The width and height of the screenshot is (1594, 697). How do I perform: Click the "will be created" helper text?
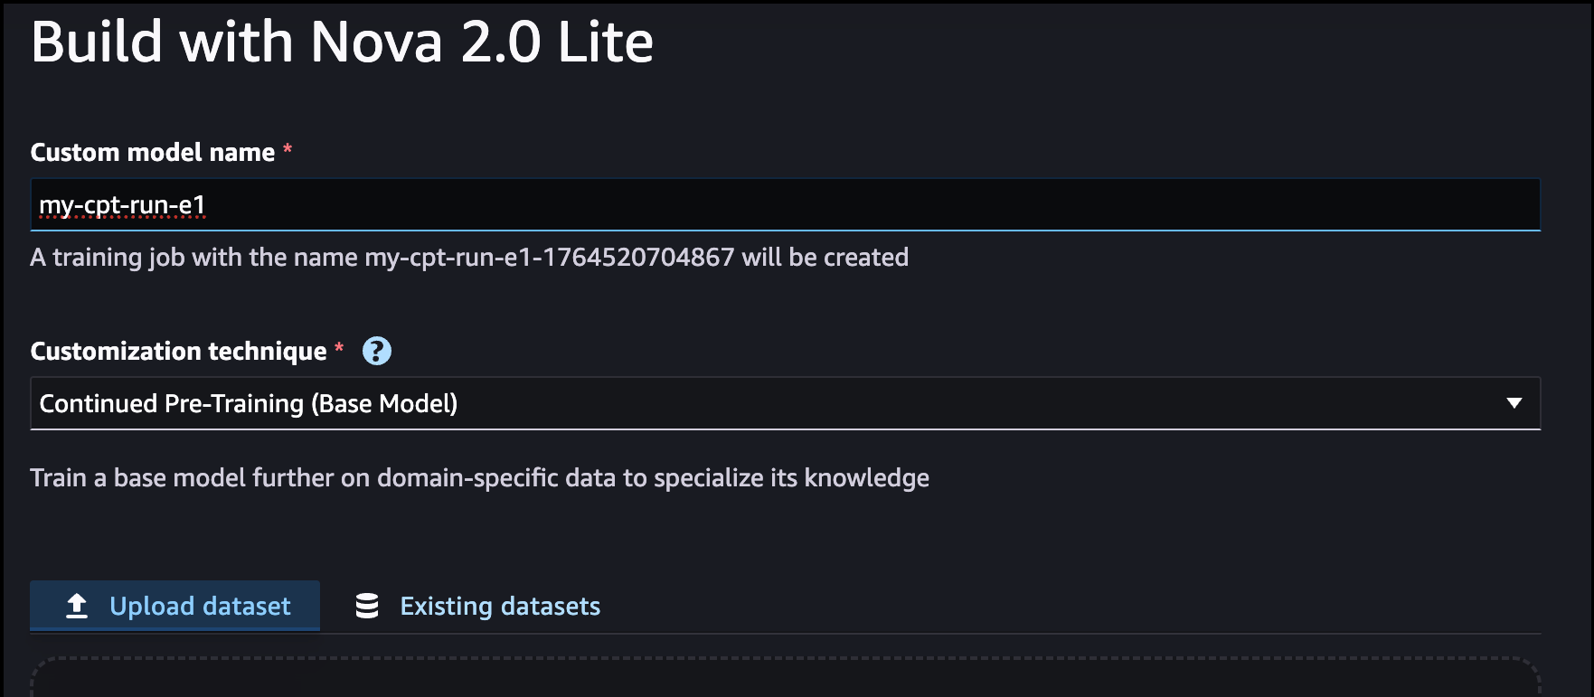tap(825, 258)
